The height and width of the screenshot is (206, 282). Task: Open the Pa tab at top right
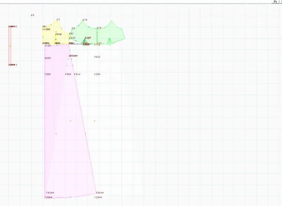click(x=275, y=2)
